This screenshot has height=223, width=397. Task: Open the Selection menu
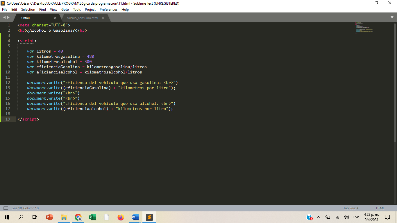click(28, 10)
